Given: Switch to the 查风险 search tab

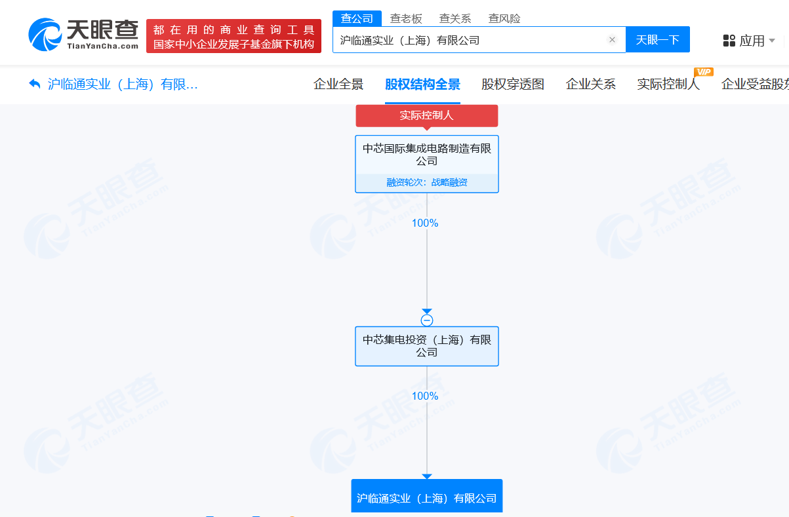Looking at the screenshot, I should pyautogui.click(x=504, y=18).
